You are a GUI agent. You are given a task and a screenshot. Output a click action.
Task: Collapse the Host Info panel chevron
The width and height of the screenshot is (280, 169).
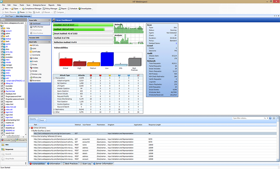[49, 42]
